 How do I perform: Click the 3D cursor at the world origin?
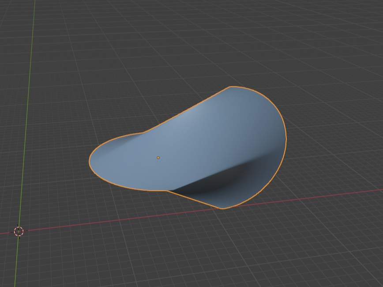(19, 231)
